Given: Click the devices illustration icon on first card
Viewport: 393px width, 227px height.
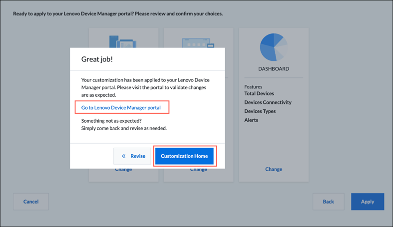Looking at the screenshot, I should coord(122,41).
